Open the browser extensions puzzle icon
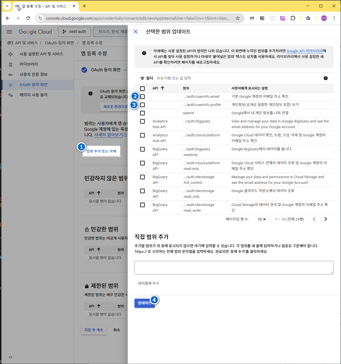 293,18
